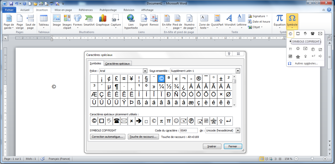Open the Police font dropdown
Viewport: 335px width, 164px height.
pyautogui.click(x=145, y=71)
